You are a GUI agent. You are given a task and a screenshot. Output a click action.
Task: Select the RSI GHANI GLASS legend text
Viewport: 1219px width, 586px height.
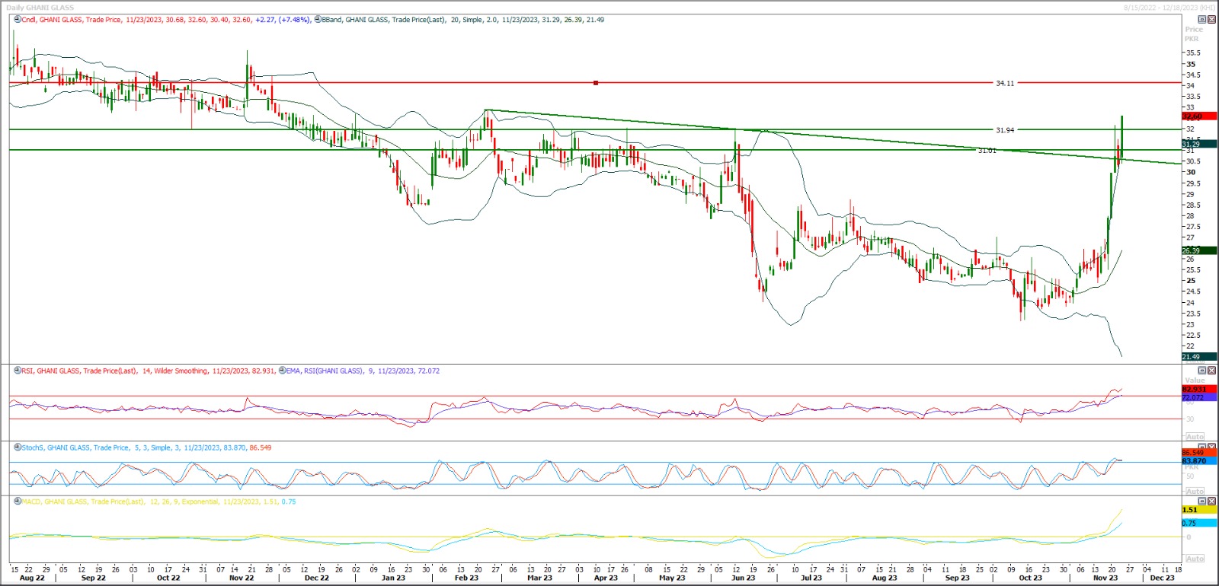click(x=149, y=371)
